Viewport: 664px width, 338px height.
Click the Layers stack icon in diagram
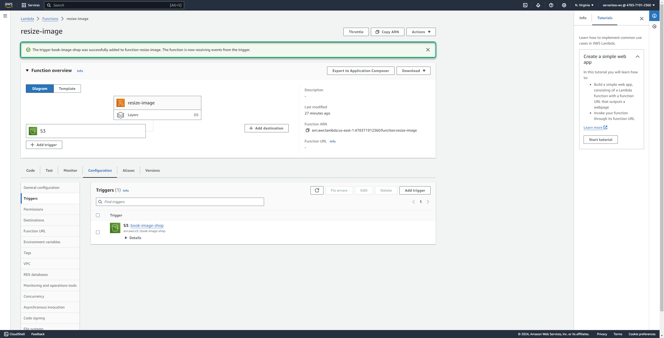click(120, 115)
